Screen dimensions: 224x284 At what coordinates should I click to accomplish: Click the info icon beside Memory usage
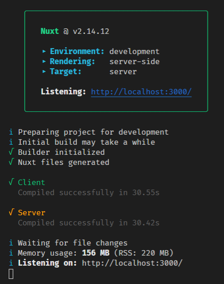[11, 253]
